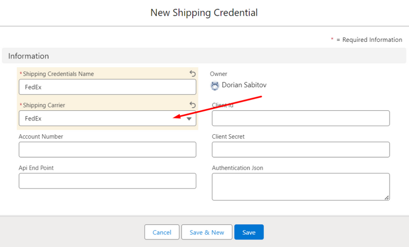Click inside the Authentication Json textarea
This screenshot has height=247, width=409.
click(301, 187)
